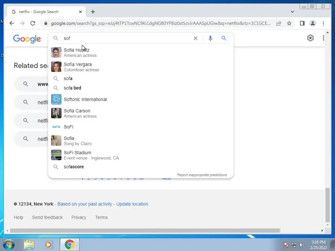Open the Chrome profile avatar icon
This screenshot has width=335, height=251.
(x=312, y=23)
